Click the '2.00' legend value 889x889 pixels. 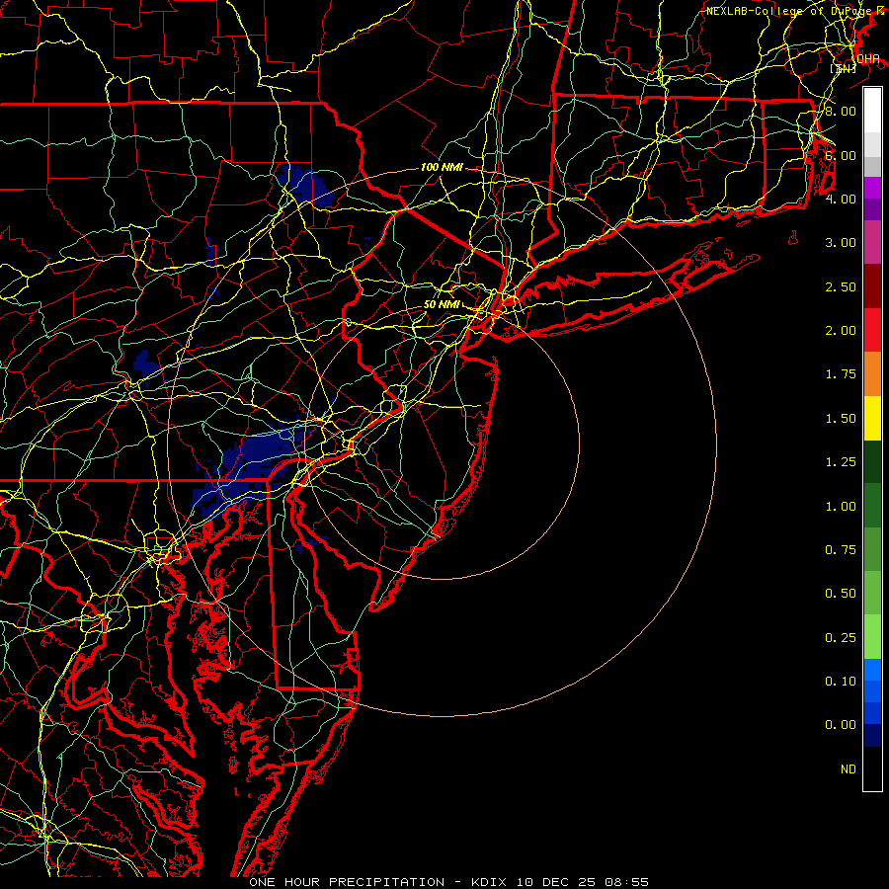click(x=841, y=331)
